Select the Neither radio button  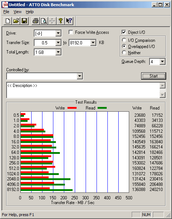pos(124,52)
